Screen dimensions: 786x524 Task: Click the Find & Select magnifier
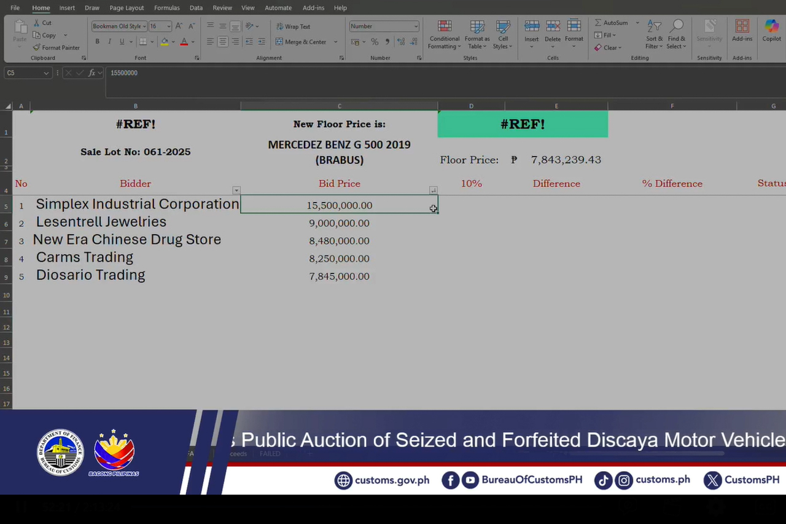coord(676,34)
